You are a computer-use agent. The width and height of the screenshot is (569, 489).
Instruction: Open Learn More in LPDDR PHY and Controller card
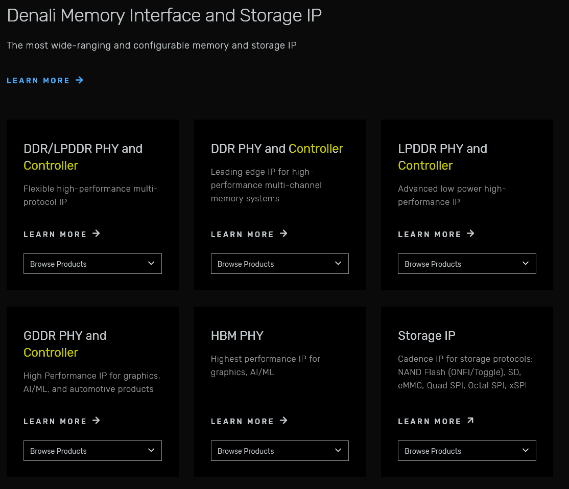[x=436, y=234]
